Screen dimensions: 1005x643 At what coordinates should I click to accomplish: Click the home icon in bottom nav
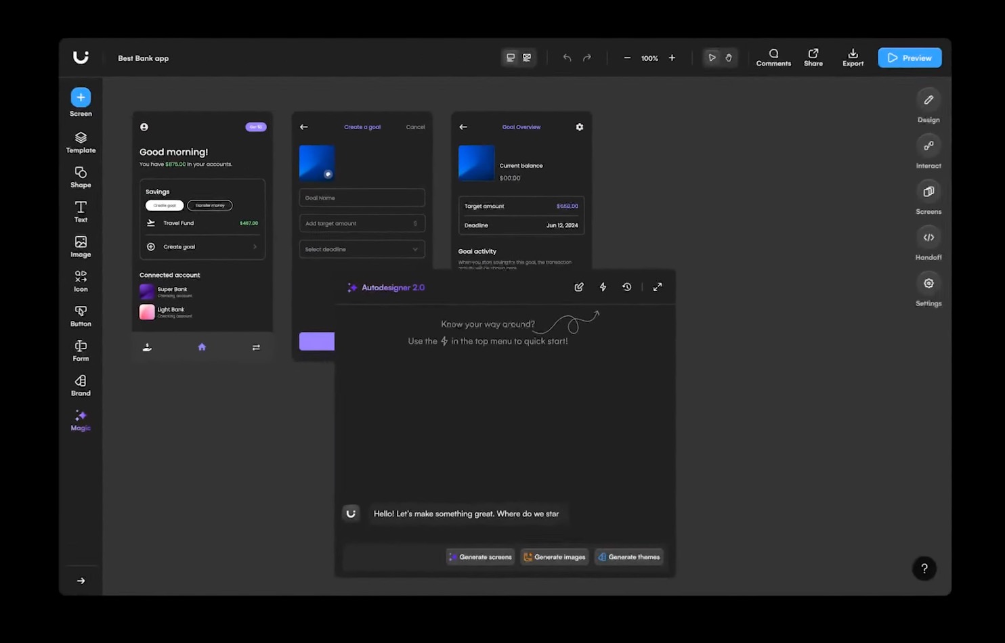202,347
